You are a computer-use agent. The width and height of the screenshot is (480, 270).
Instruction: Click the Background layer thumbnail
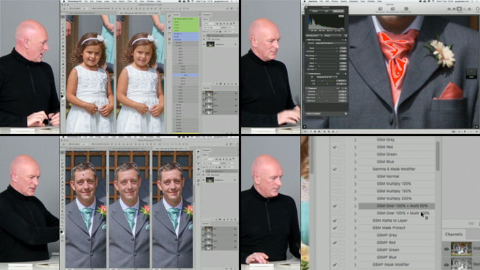point(210,44)
